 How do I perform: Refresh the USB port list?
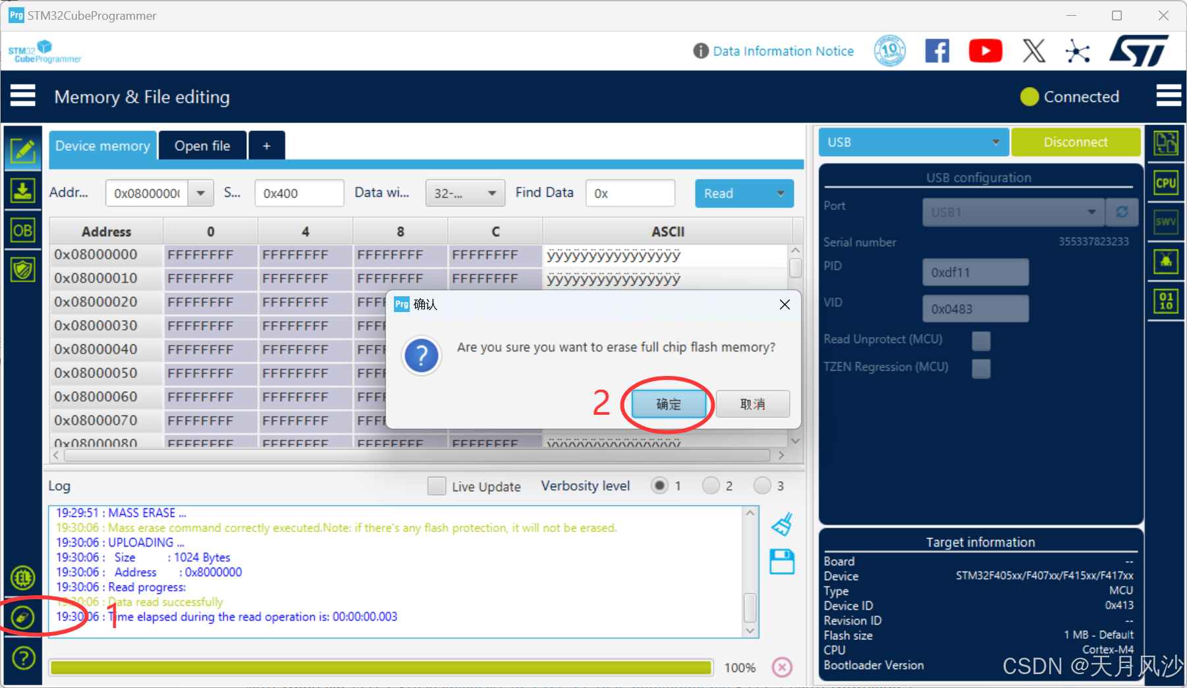(x=1122, y=212)
